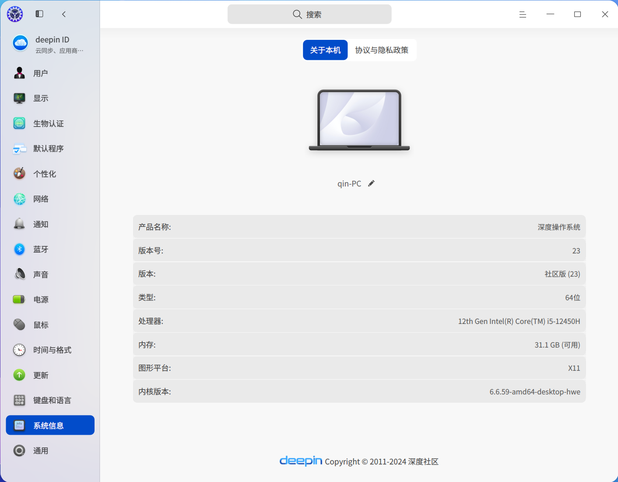Switch to 关于本机 tab
Viewport: 618px width, 482px height.
tap(325, 50)
